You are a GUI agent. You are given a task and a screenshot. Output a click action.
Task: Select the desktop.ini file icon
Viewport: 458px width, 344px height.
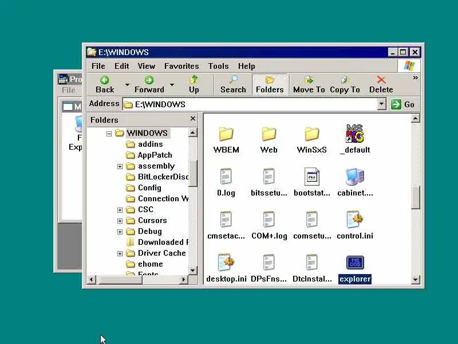point(226,263)
